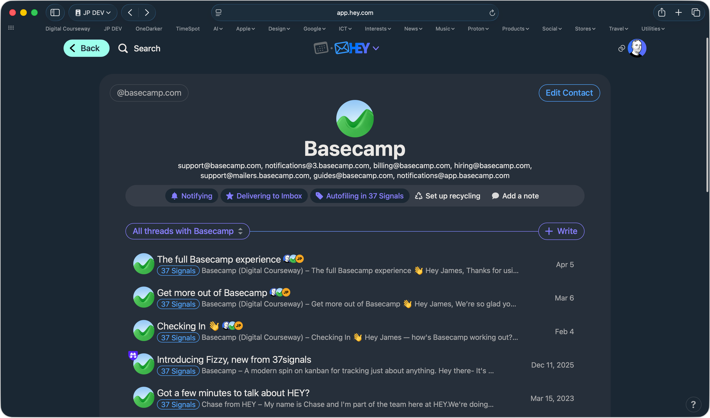Click 37 Signals label on Dec 11, 2025 thread
The width and height of the screenshot is (710, 418).
(178, 371)
